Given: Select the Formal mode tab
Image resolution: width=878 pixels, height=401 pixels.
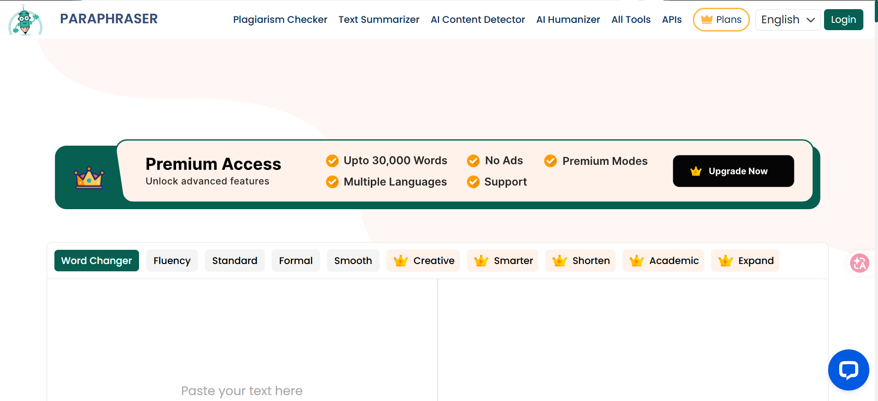Looking at the screenshot, I should 296,260.
